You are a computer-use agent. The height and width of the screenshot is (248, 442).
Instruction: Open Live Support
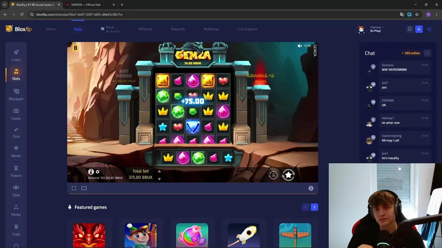coord(247,29)
